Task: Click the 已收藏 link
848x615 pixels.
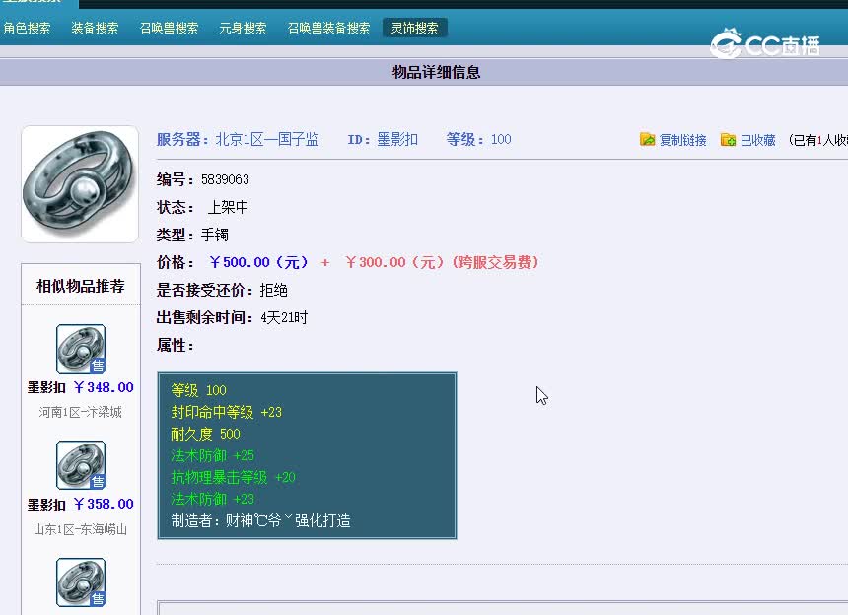Action: pyautogui.click(x=757, y=140)
